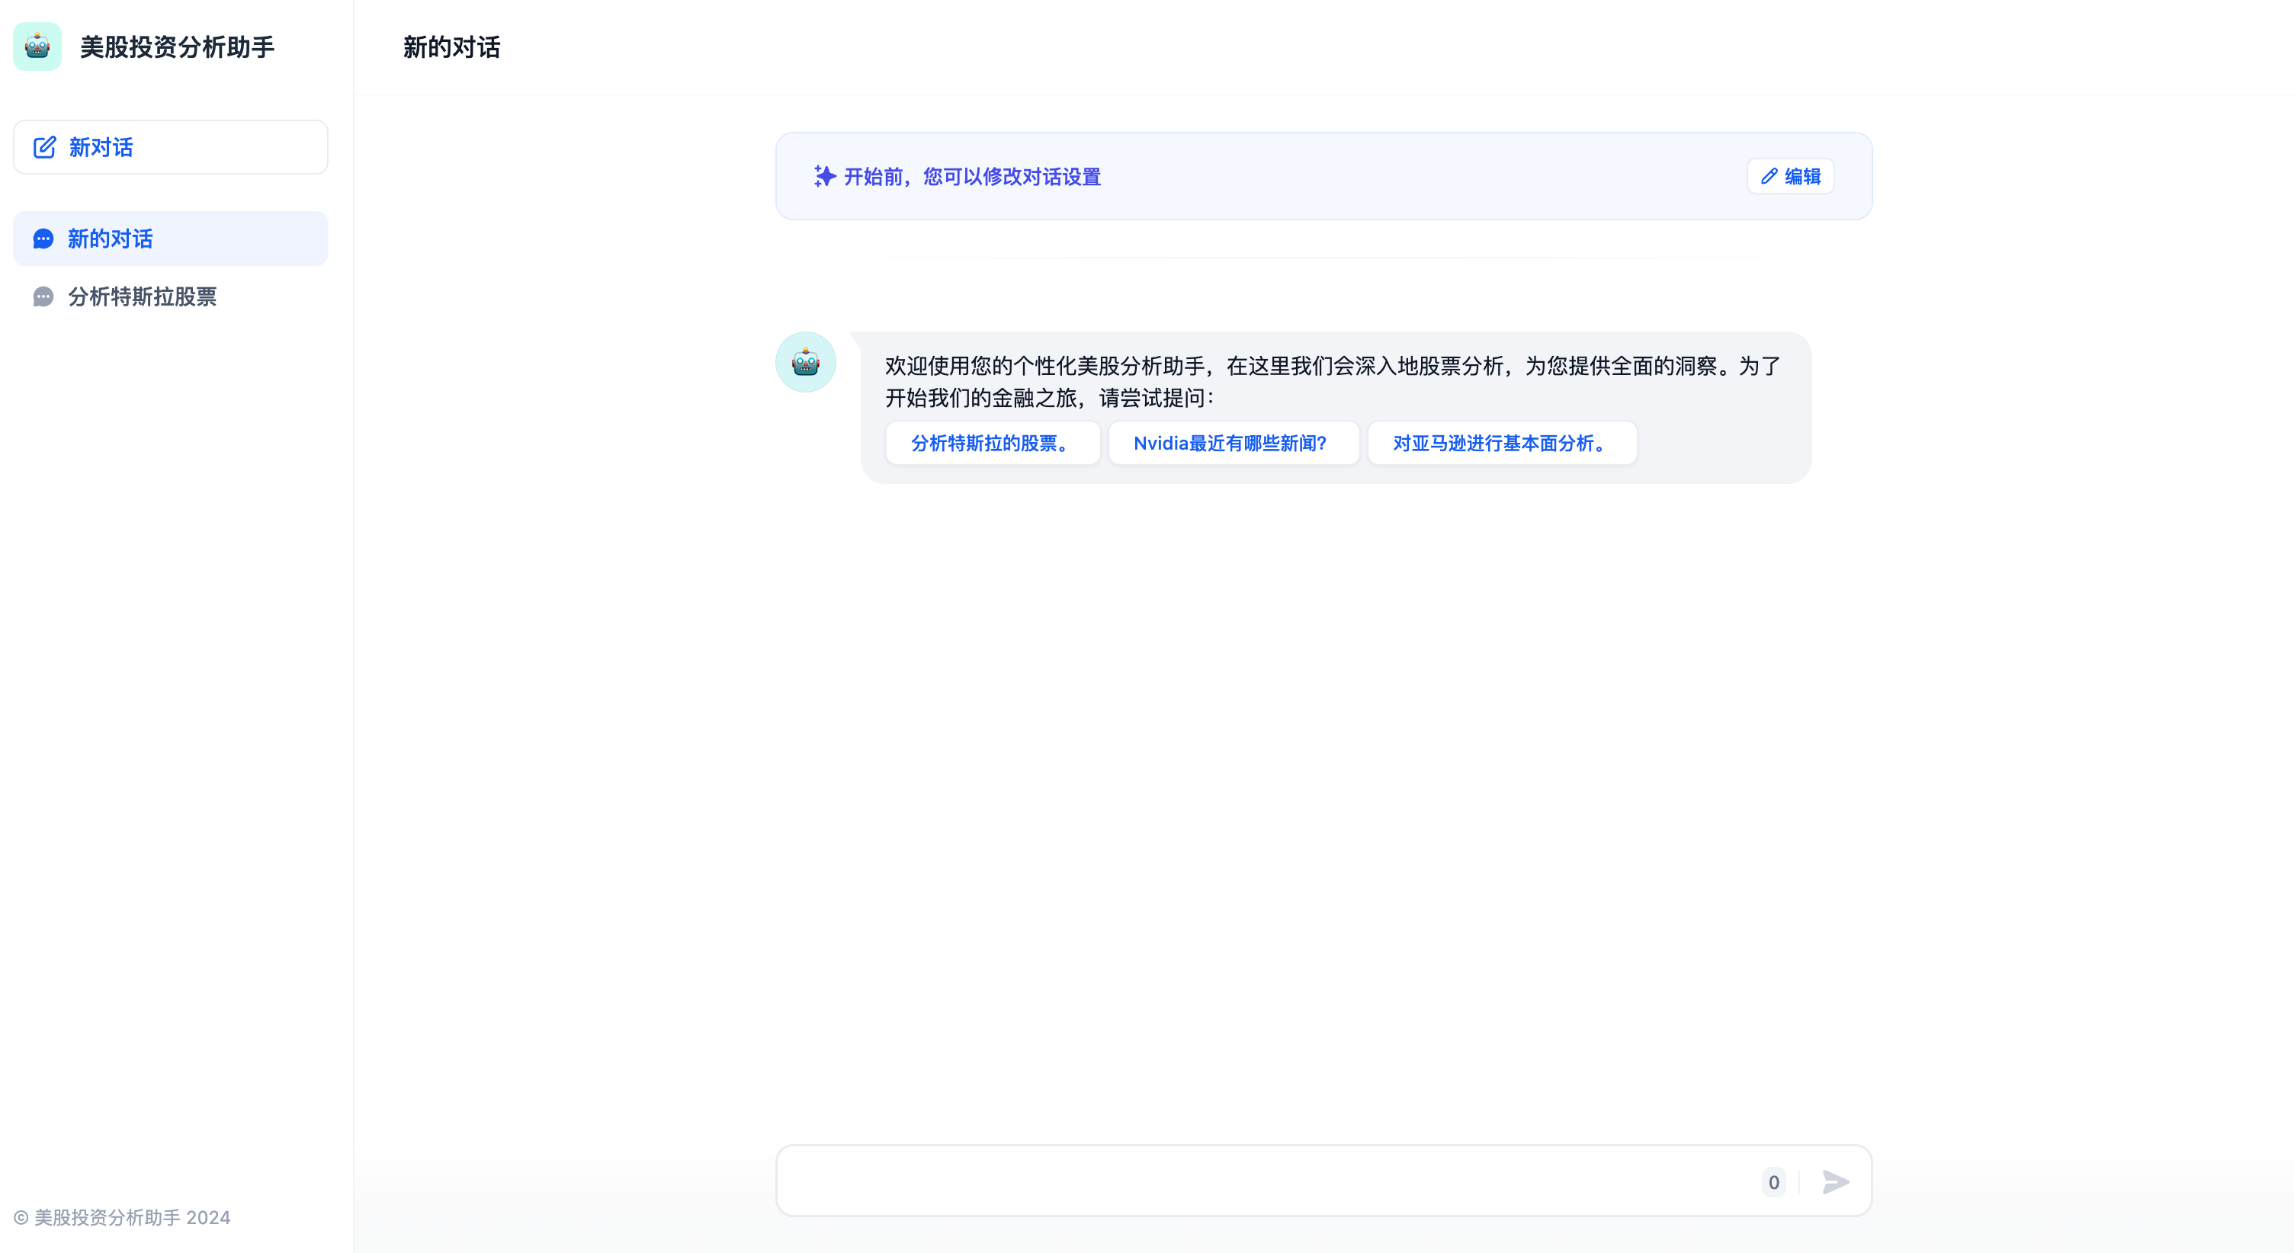Click the robot avatar beside the welcome message
The width and height of the screenshot is (2294, 1253).
pos(804,361)
